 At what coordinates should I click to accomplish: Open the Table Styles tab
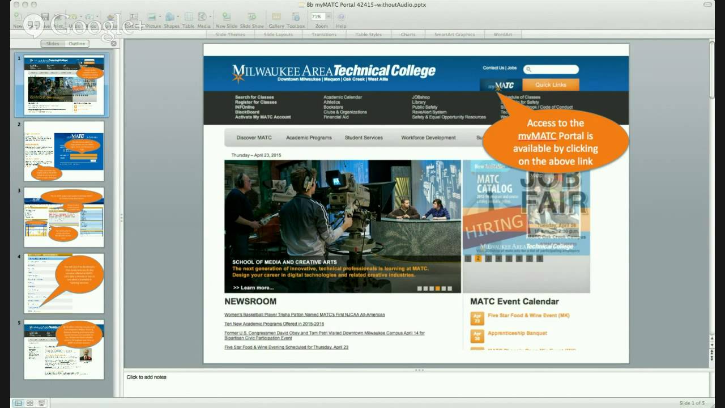[369, 35]
